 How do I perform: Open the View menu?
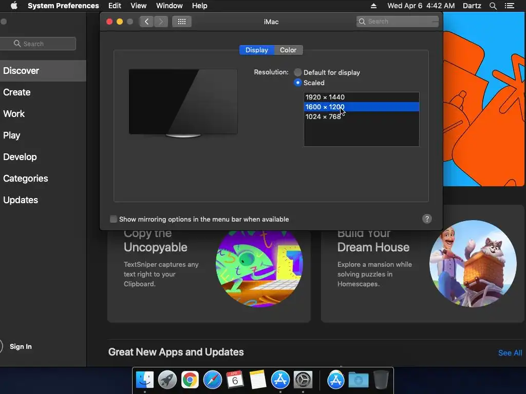[139, 6]
